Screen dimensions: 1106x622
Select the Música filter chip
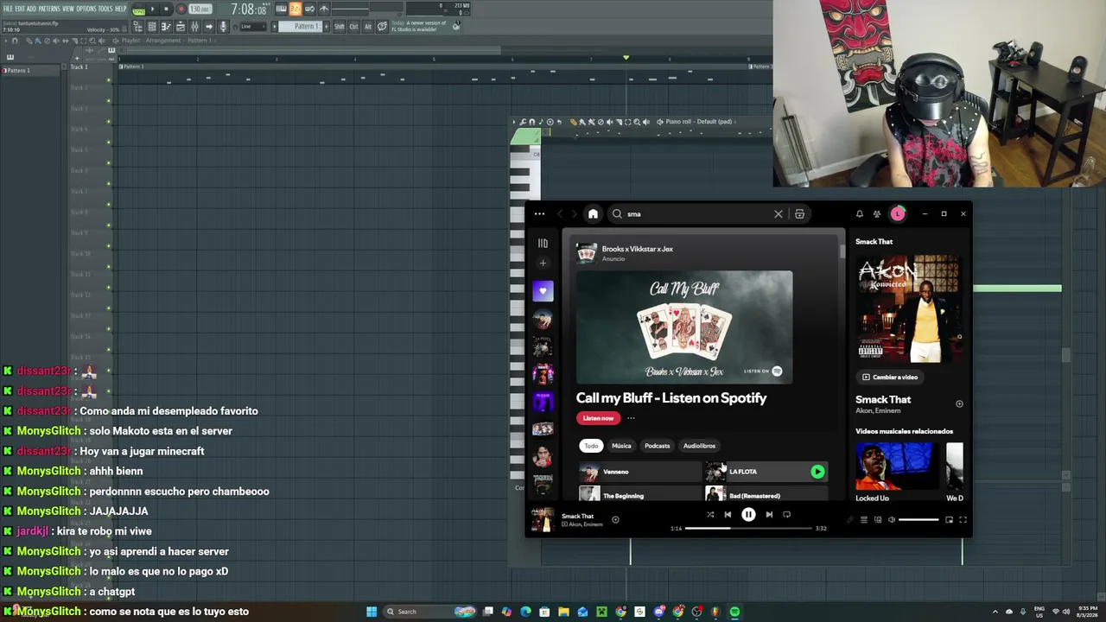[621, 446]
